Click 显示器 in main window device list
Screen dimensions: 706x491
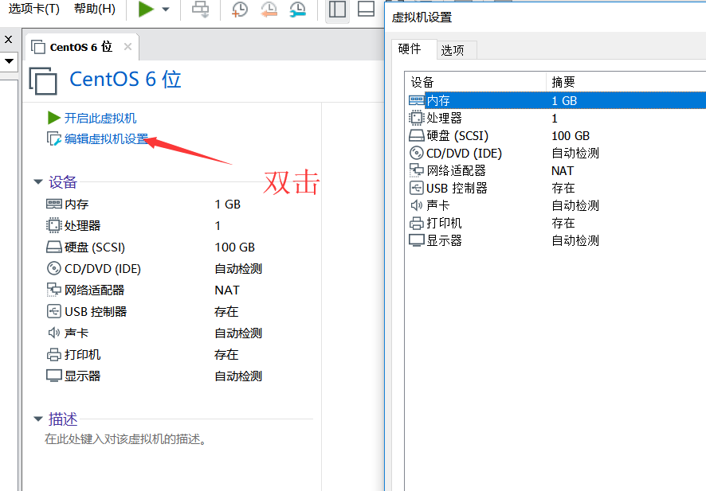tap(82, 376)
